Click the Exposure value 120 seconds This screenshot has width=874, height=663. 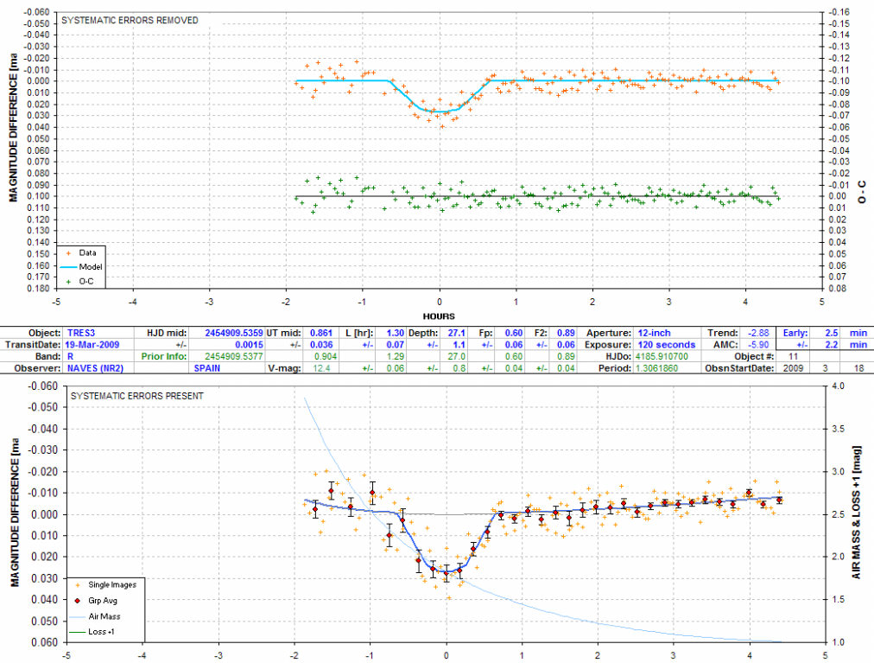click(667, 345)
